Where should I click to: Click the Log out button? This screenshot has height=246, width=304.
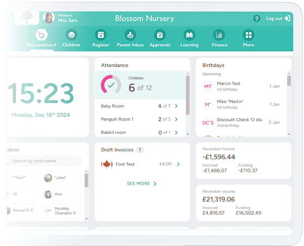coord(278,19)
